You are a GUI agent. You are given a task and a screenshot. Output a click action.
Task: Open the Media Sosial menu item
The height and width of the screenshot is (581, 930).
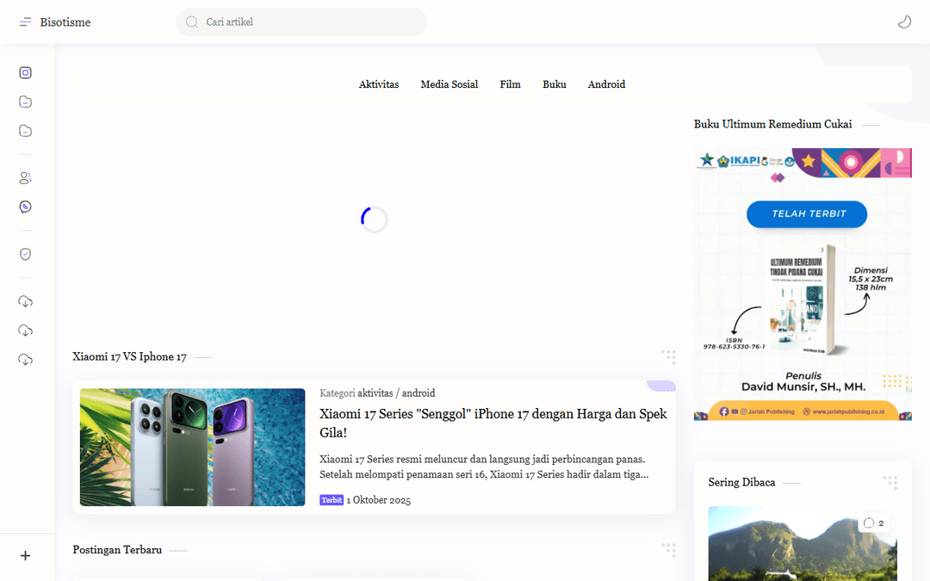(449, 84)
